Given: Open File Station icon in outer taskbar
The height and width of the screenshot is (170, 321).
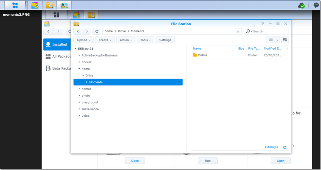Looking at the screenshot, I should (x=49, y=5).
